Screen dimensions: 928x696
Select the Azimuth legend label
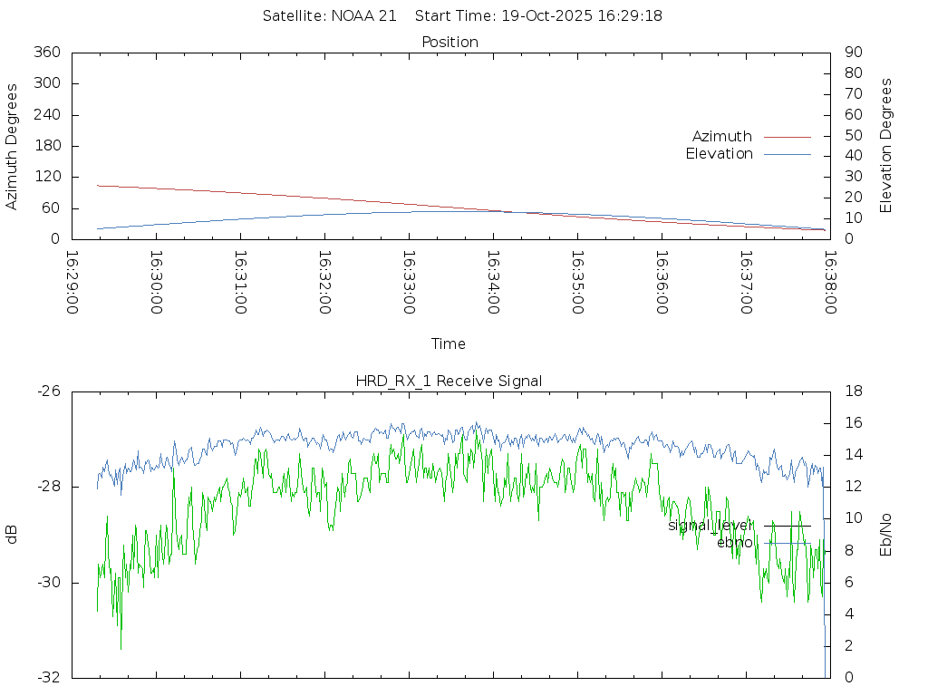(x=721, y=137)
